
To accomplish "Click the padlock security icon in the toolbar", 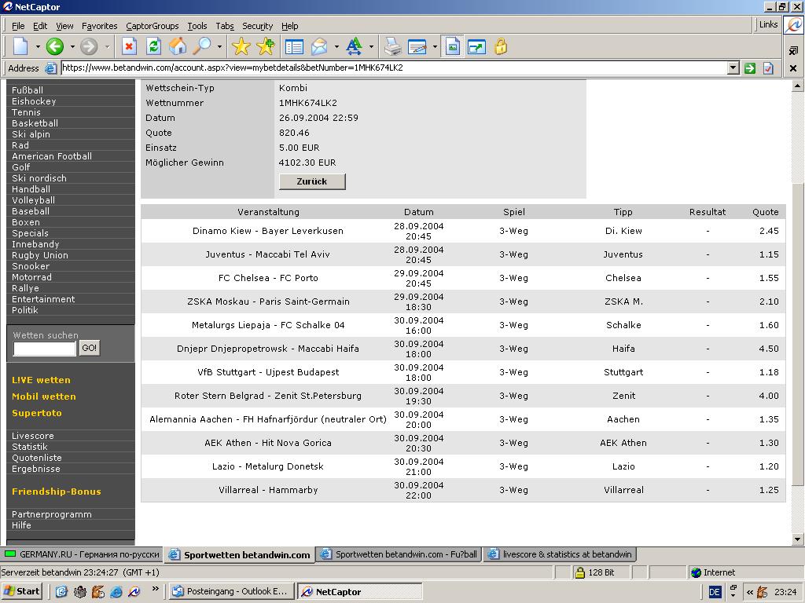I will (x=501, y=47).
